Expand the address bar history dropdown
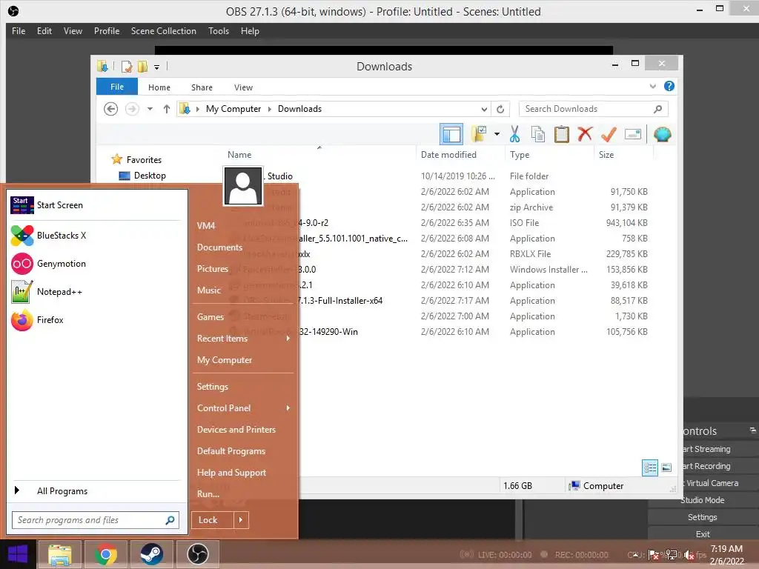759x569 pixels. click(484, 110)
